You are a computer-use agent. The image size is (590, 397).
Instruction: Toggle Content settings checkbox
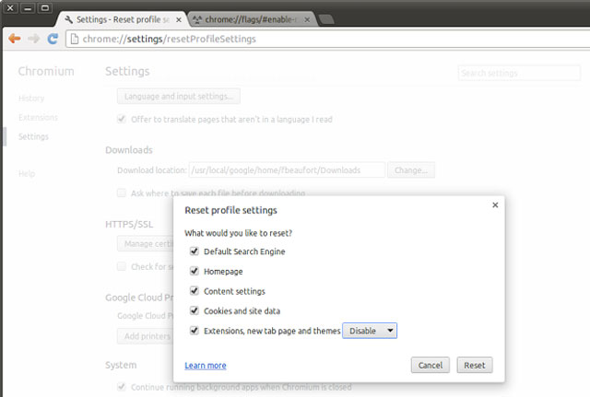[x=194, y=291]
